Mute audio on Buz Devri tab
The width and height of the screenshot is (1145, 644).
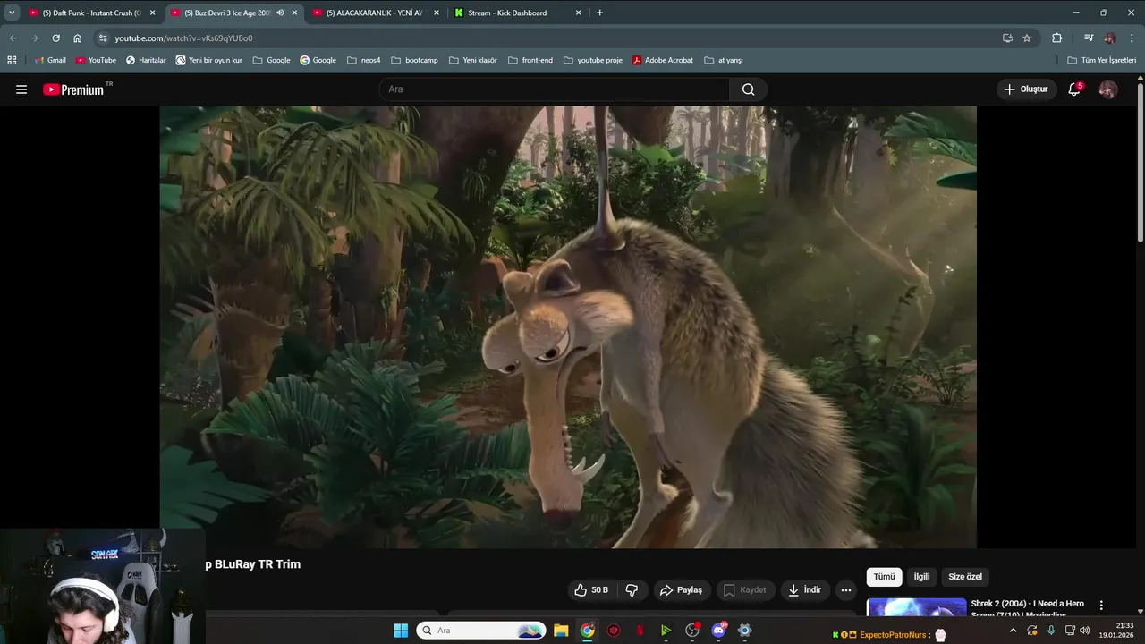point(280,13)
